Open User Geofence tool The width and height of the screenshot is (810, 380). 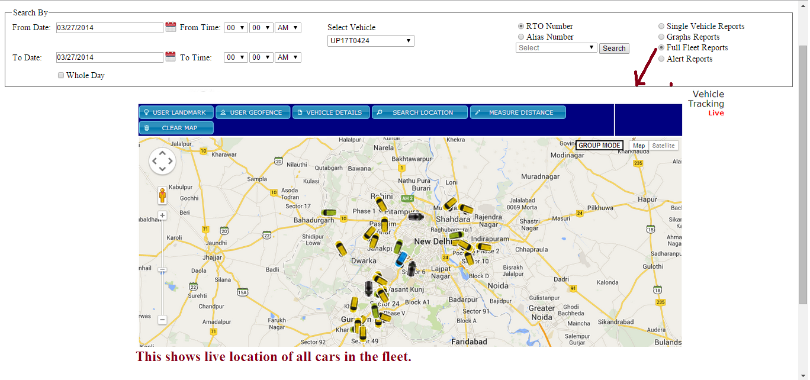[x=253, y=112]
